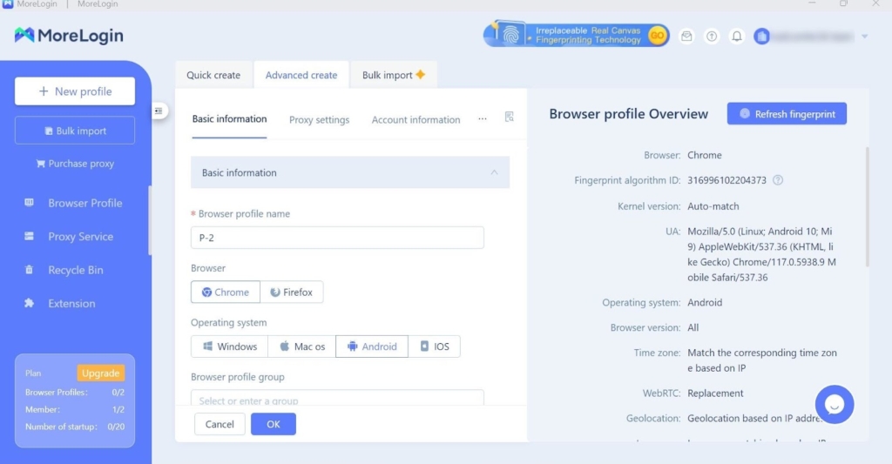This screenshot has height=464, width=892.
Task: Open the Proxy settings tab
Action: pyautogui.click(x=319, y=120)
